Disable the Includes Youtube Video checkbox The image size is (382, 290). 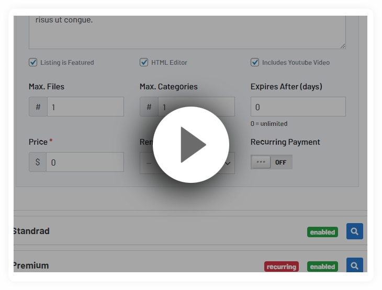(x=255, y=62)
